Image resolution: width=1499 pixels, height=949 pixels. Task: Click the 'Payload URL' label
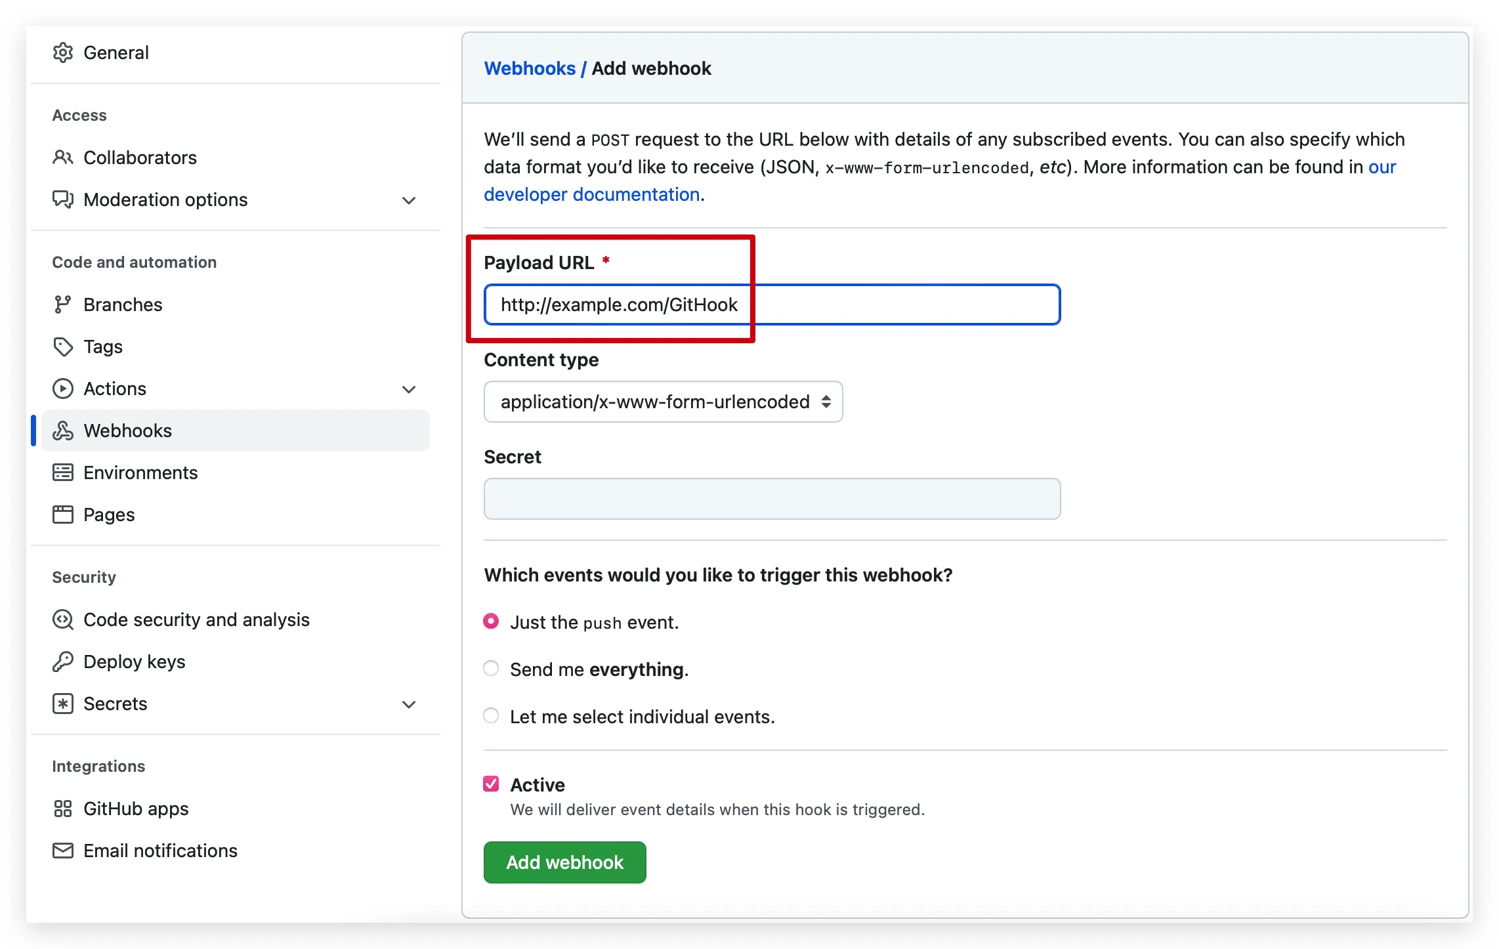pos(539,263)
